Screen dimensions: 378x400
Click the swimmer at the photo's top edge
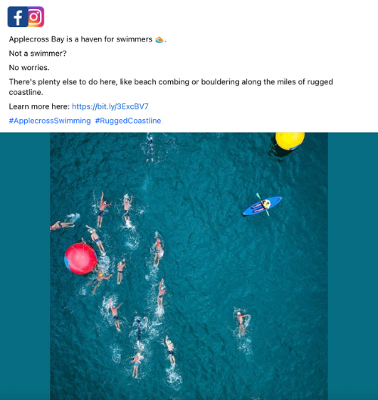tap(150, 147)
